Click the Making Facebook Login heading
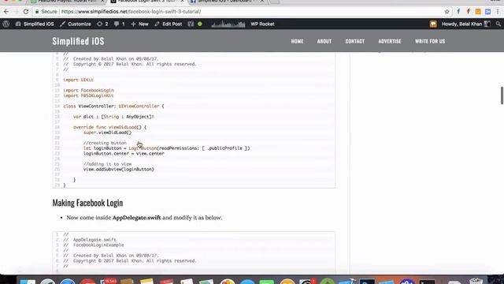Screen dimensions: 504x284 [87, 203]
